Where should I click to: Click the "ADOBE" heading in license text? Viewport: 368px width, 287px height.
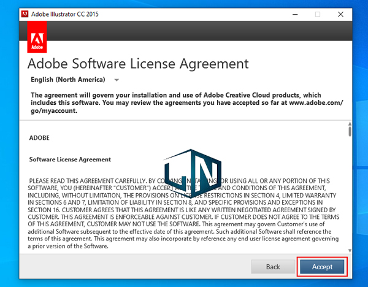point(39,138)
